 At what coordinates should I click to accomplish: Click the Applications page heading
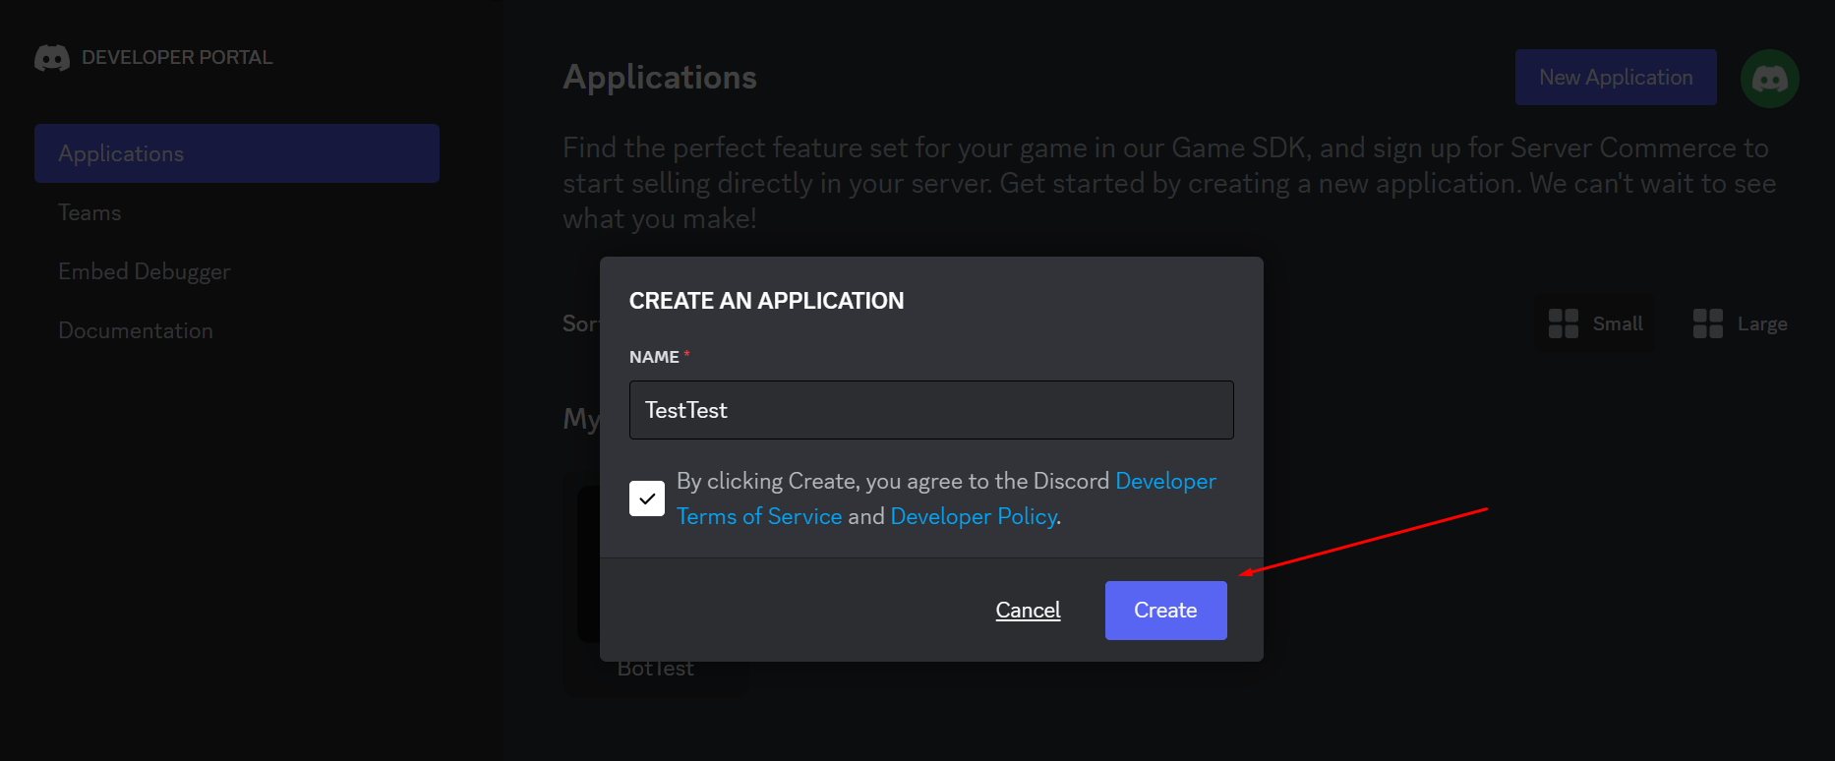(x=660, y=78)
